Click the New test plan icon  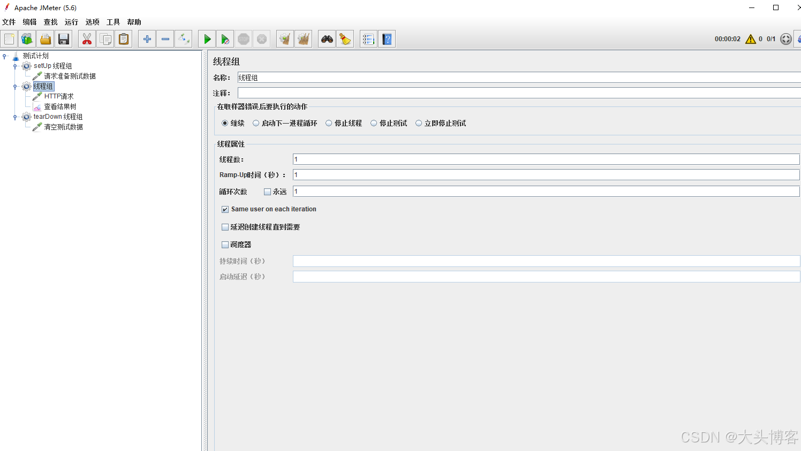click(x=9, y=39)
